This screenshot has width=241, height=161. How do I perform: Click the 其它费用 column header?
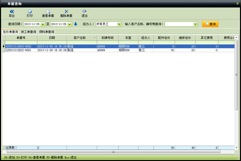click(x=207, y=38)
